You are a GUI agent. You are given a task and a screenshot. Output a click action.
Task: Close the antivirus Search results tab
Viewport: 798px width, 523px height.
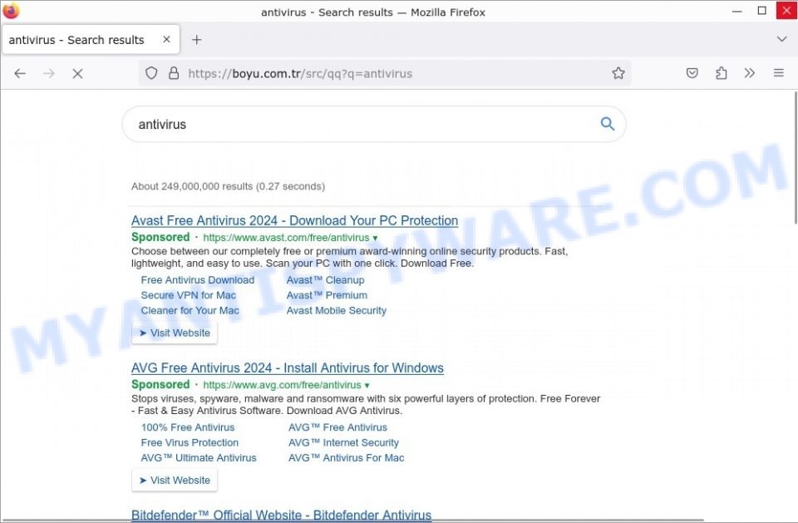coord(166,39)
